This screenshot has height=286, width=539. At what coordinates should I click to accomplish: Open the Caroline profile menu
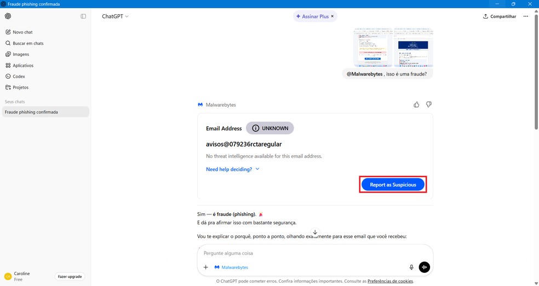click(21, 276)
